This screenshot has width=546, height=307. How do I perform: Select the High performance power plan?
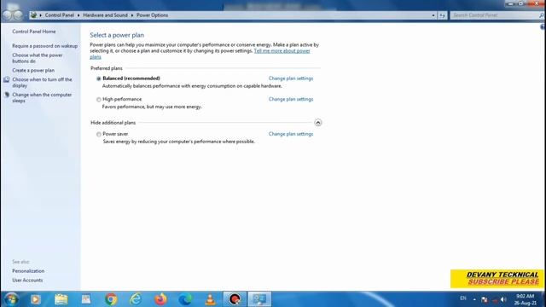click(99, 100)
